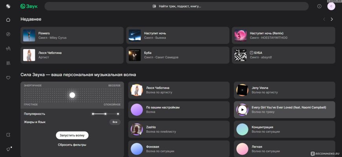Go to Home via sidebar house icon
The height and width of the screenshot is (157, 342).
[x=8, y=20]
